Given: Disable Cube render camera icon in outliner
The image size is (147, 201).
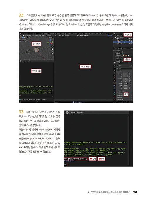Looking at the screenshot, I should [x=131, y=42].
